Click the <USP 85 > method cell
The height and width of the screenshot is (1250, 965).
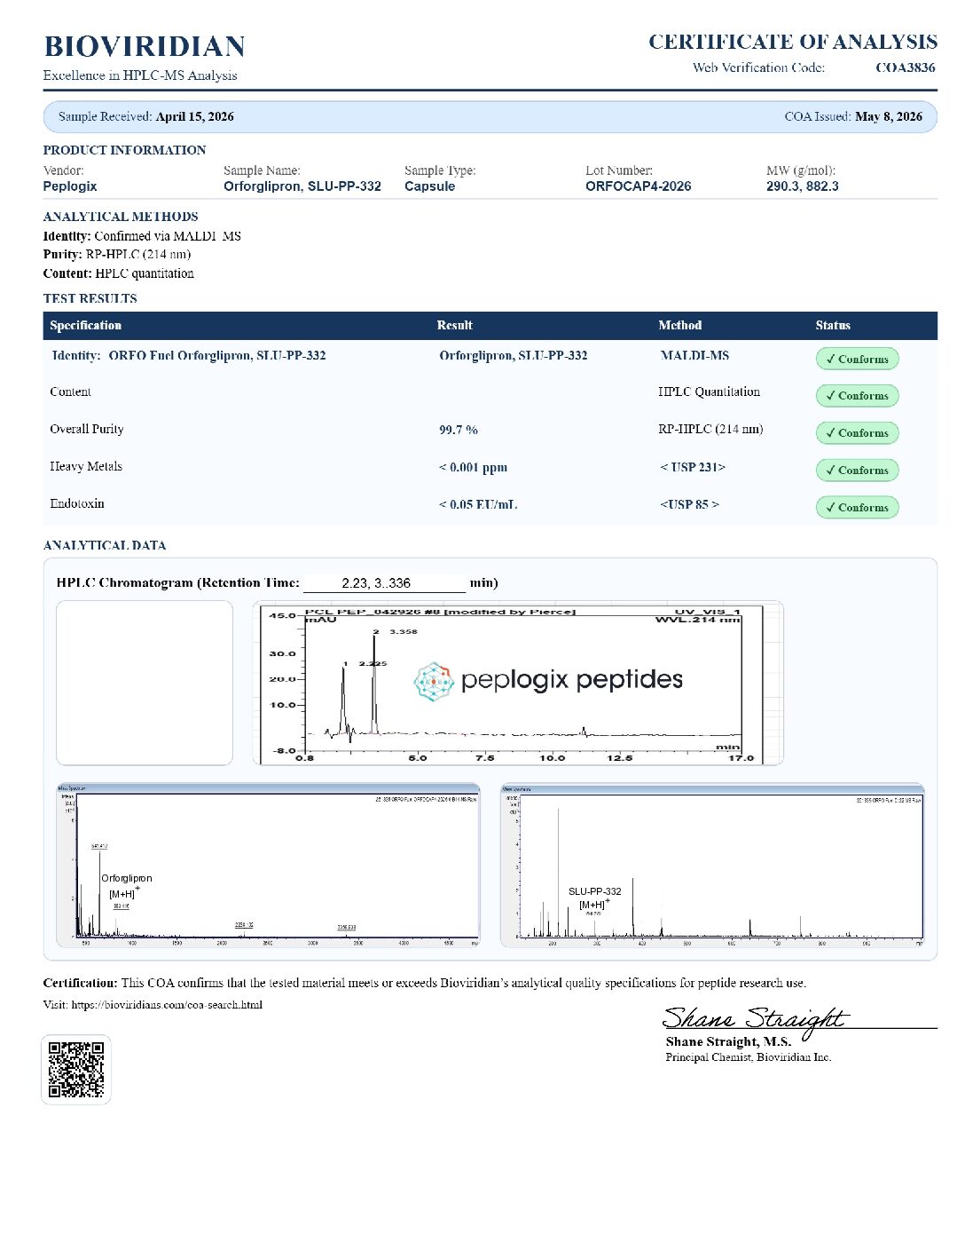[689, 504]
